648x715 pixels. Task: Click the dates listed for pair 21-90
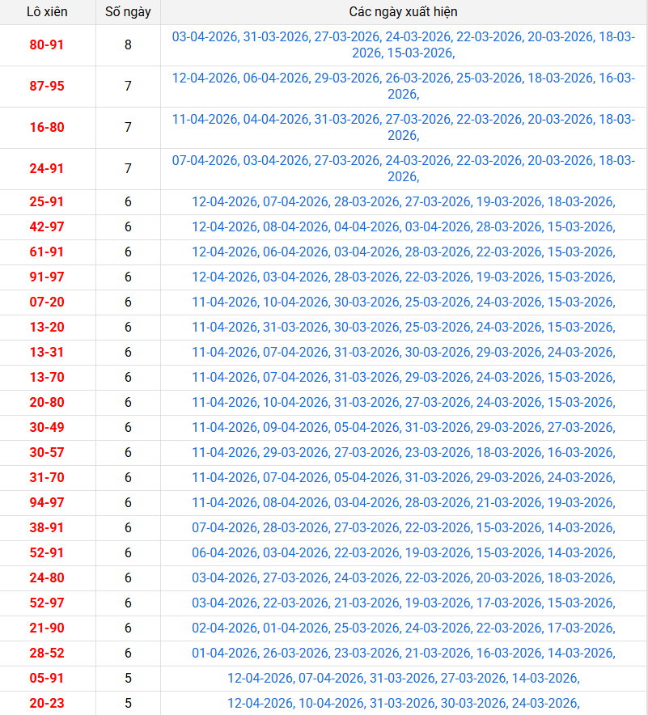tap(403, 628)
